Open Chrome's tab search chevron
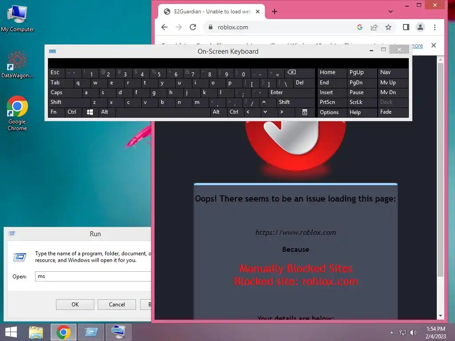Screen dimensions: 455x341 point(391,12)
